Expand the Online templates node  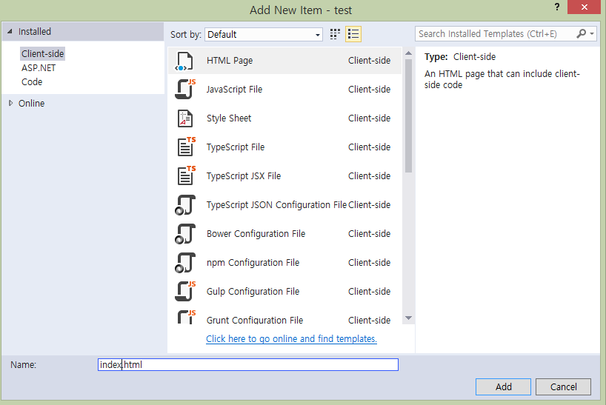pos(10,104)
